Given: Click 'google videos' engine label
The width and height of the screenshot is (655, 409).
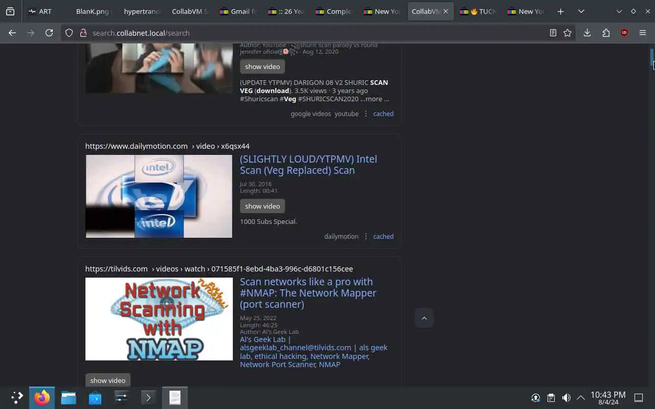Looking at the screenshot, I should point(311,113).
